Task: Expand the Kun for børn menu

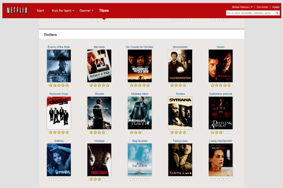Action: coord(63,11)
